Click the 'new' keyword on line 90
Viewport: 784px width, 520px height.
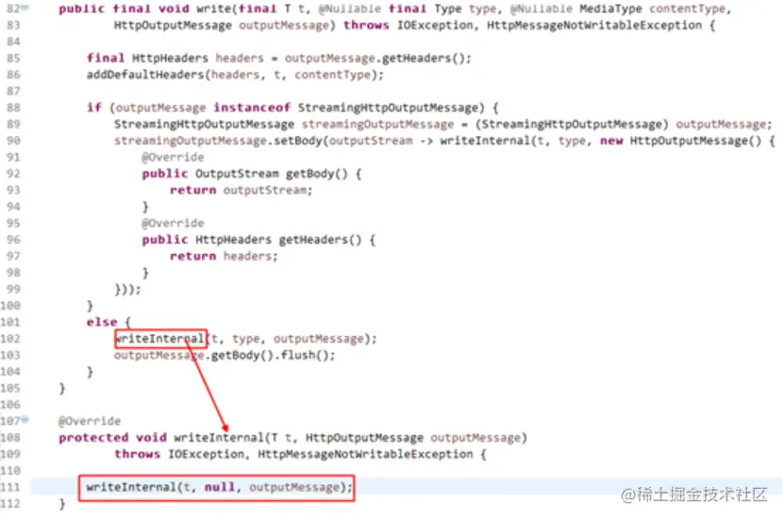pos(611,141)
